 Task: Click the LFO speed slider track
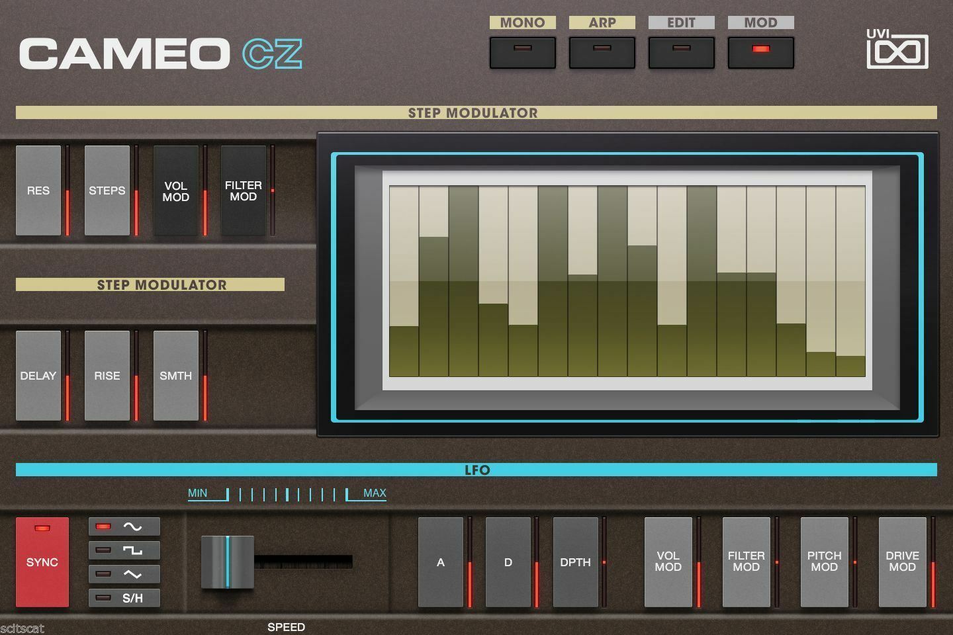303,562
